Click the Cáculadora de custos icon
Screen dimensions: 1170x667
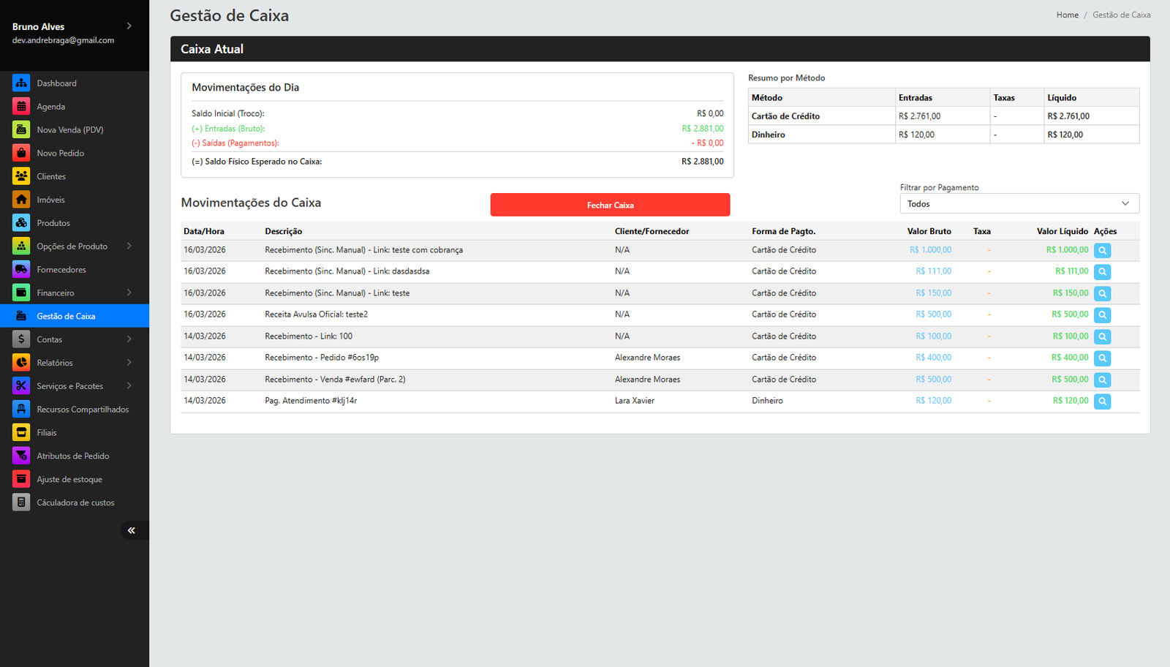click(x=21, y=502)
